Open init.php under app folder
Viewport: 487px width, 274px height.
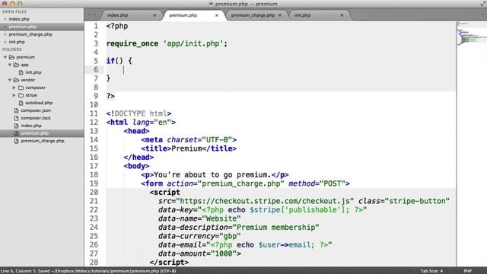click(x=33, y=72)
